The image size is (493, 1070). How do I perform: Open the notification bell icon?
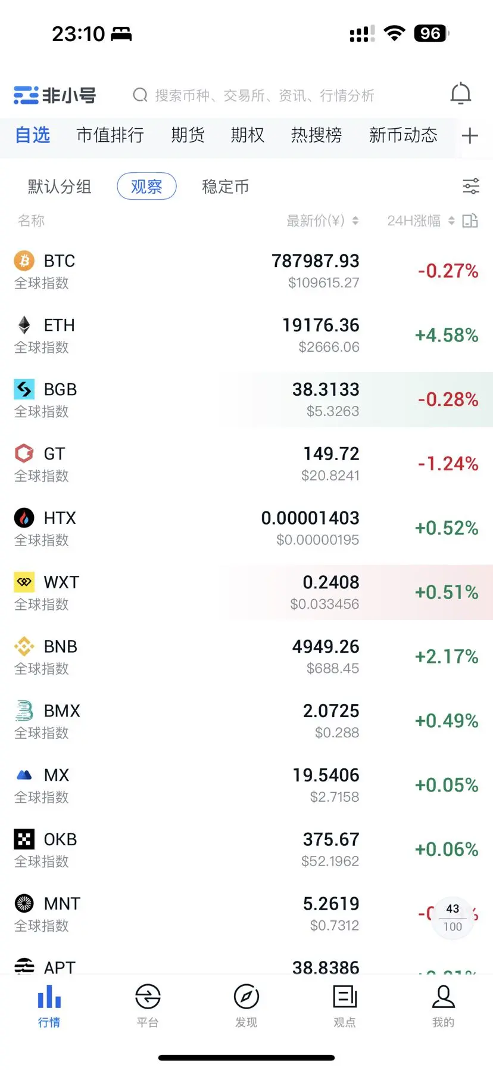click(460, 94)
